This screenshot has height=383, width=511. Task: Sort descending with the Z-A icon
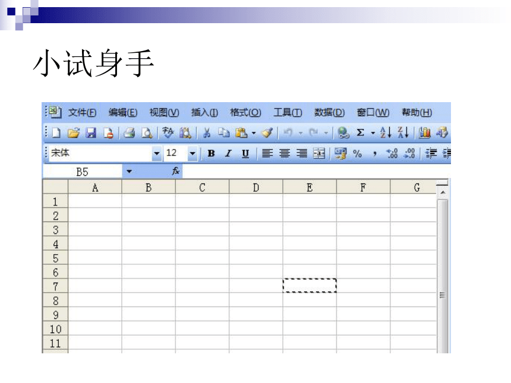pyautogui.click(x=403, y=133)
